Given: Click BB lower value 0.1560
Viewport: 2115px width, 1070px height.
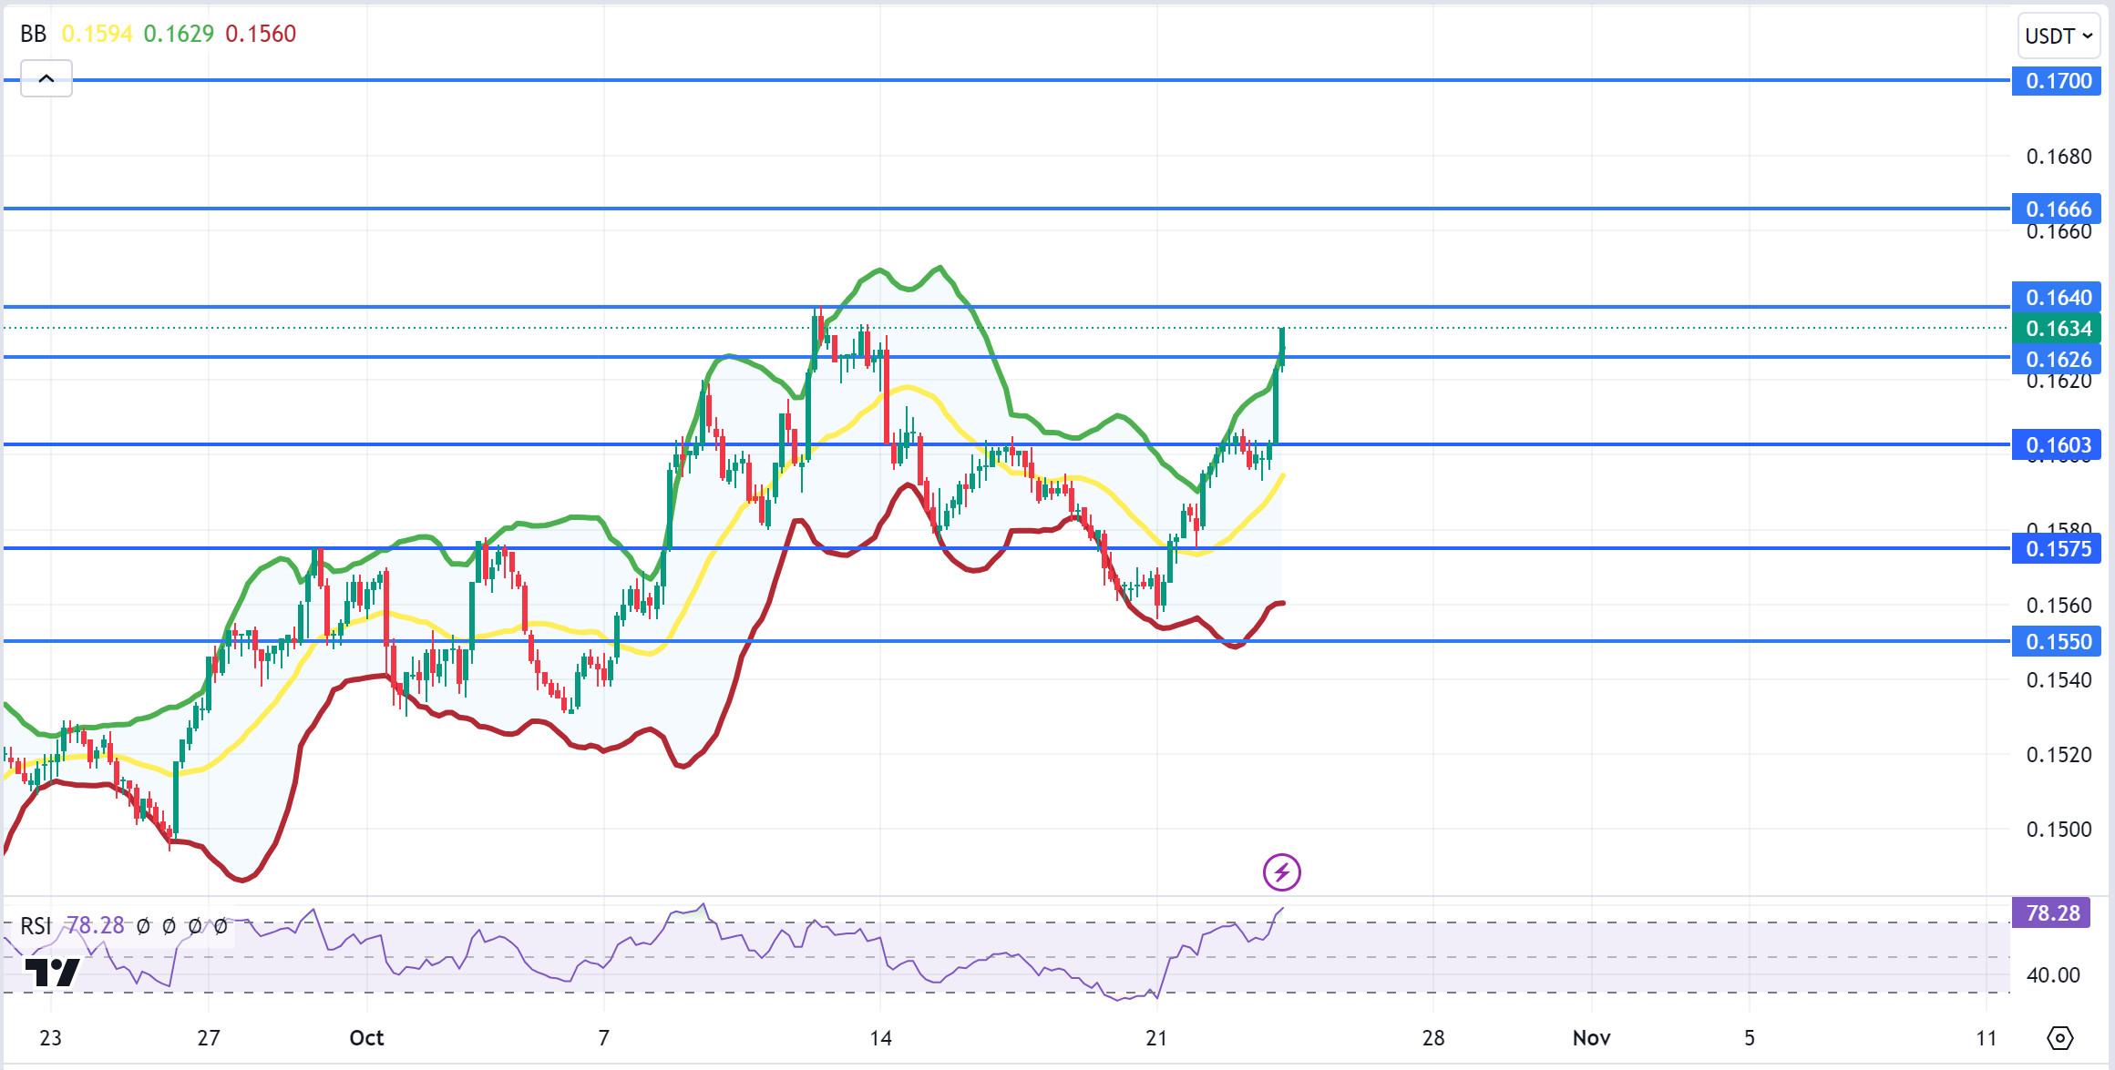Looking at the screenshot, I should 261,34.
